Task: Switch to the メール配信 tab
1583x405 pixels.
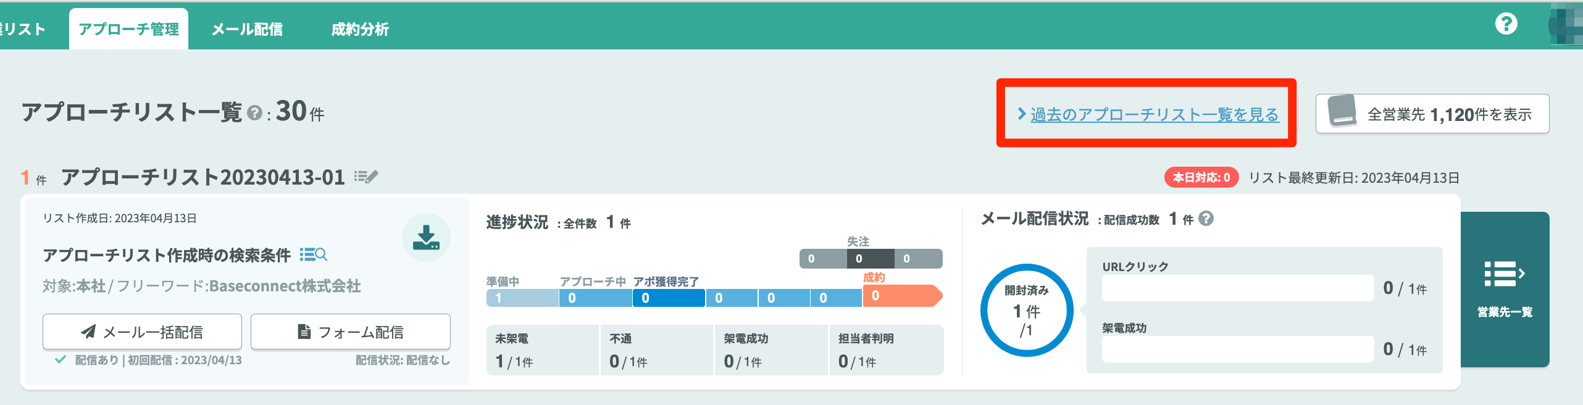Action: pyautogui.click(x=247, y=29)
